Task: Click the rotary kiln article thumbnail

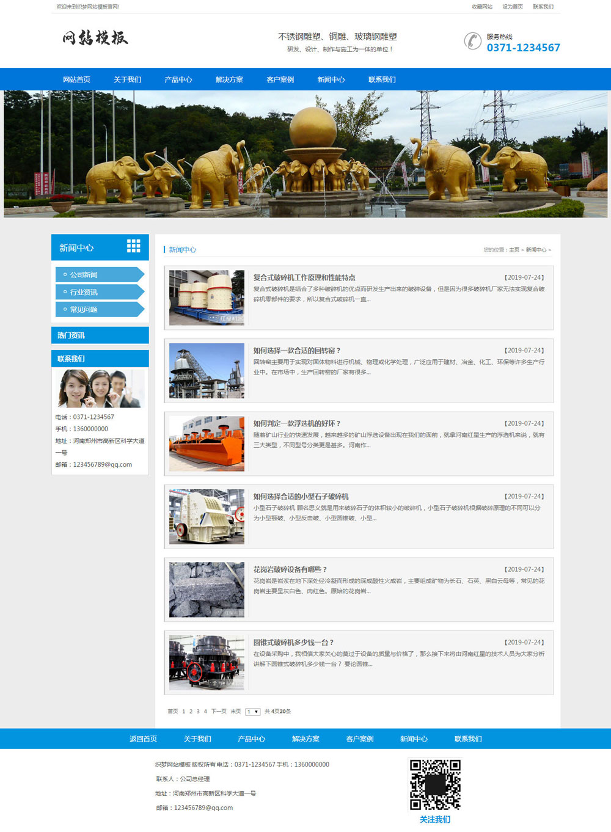Action: coord(207,371)
